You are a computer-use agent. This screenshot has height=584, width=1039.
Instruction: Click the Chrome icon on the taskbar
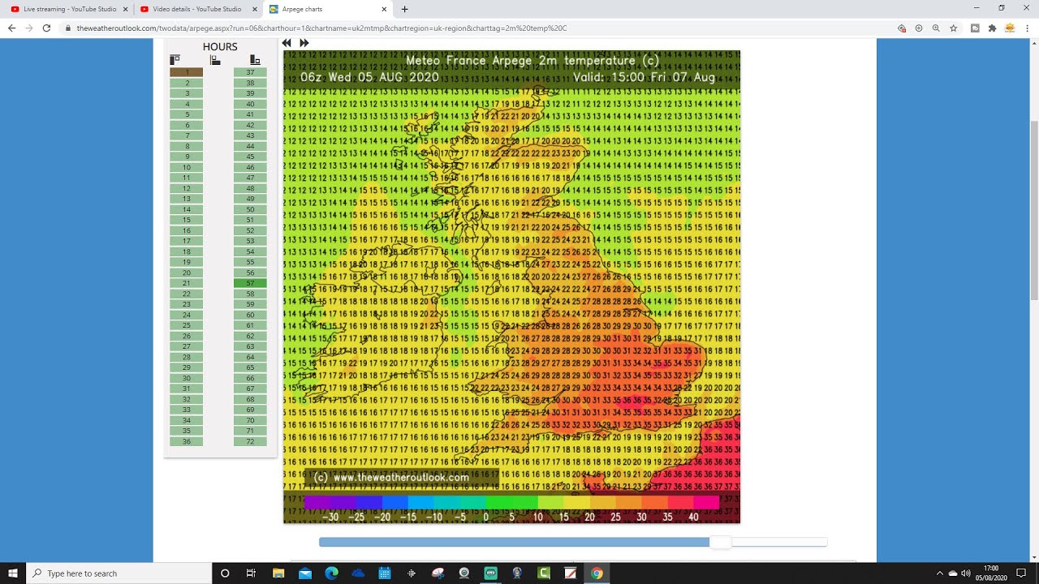(x=597, y=573)
